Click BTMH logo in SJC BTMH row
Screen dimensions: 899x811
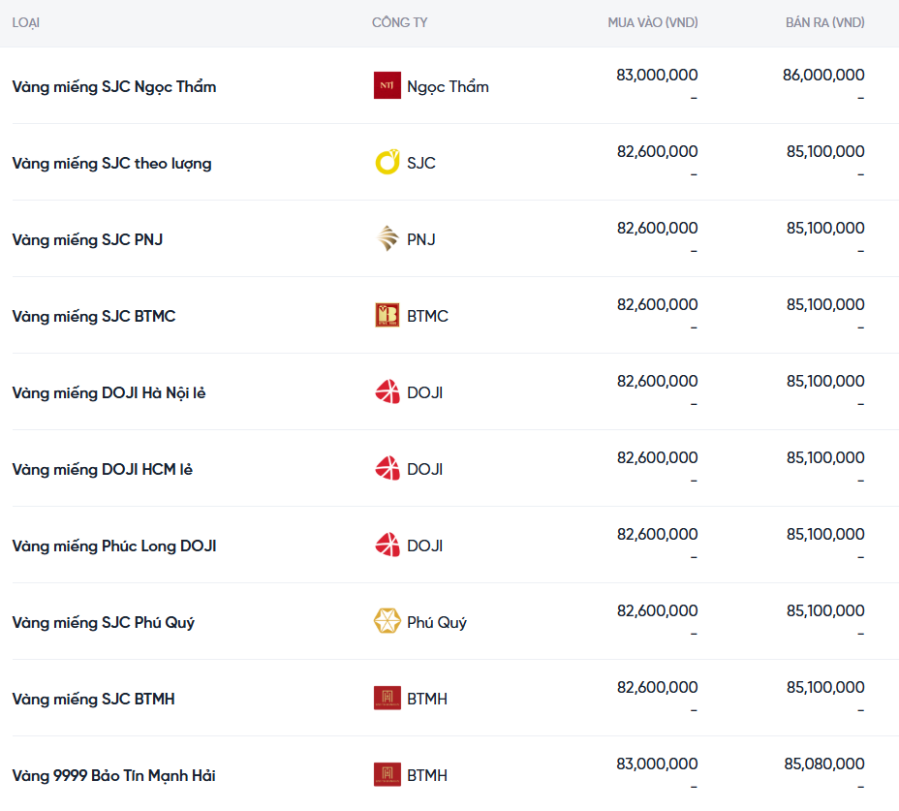387,698
